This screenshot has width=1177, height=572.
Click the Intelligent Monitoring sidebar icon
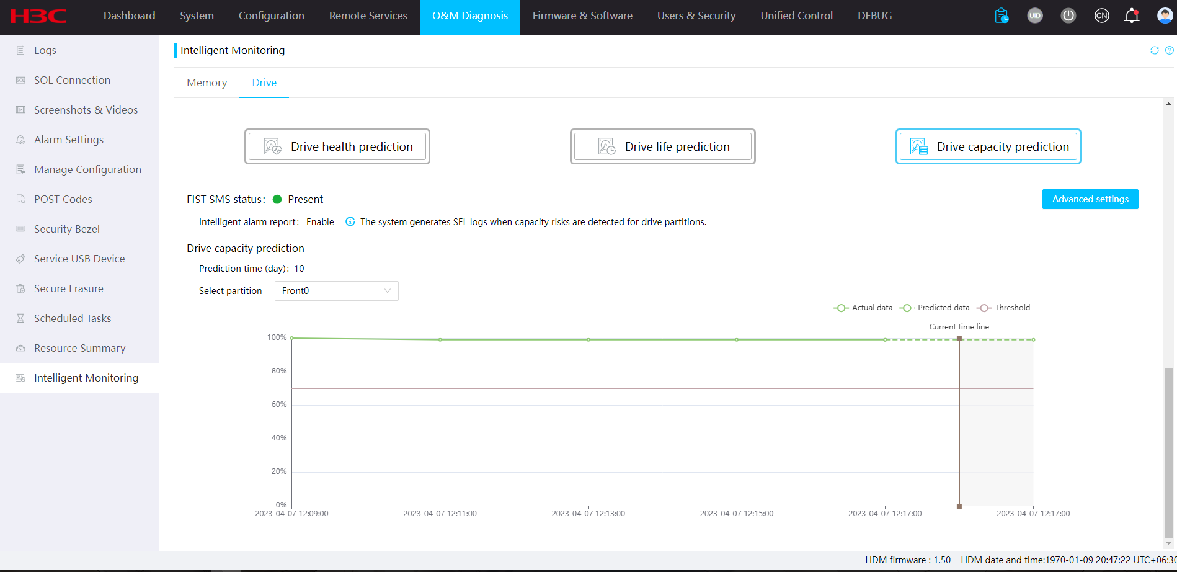[20, 378]
